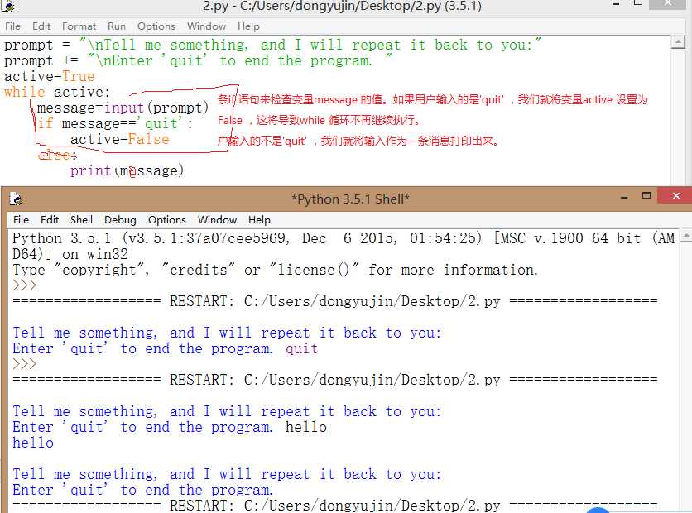692x513 pixels.
Task: Open File menu in the 2.py editor
Action: point(12,26)
